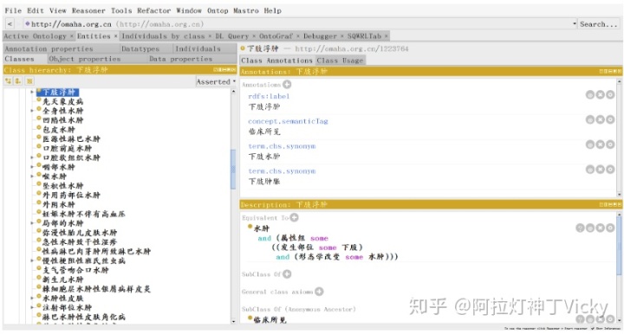Image resolution: width=624 pixels, height=334 pixels.
Task: Close the Debugger tab with its ×
Action: (342, 36)
